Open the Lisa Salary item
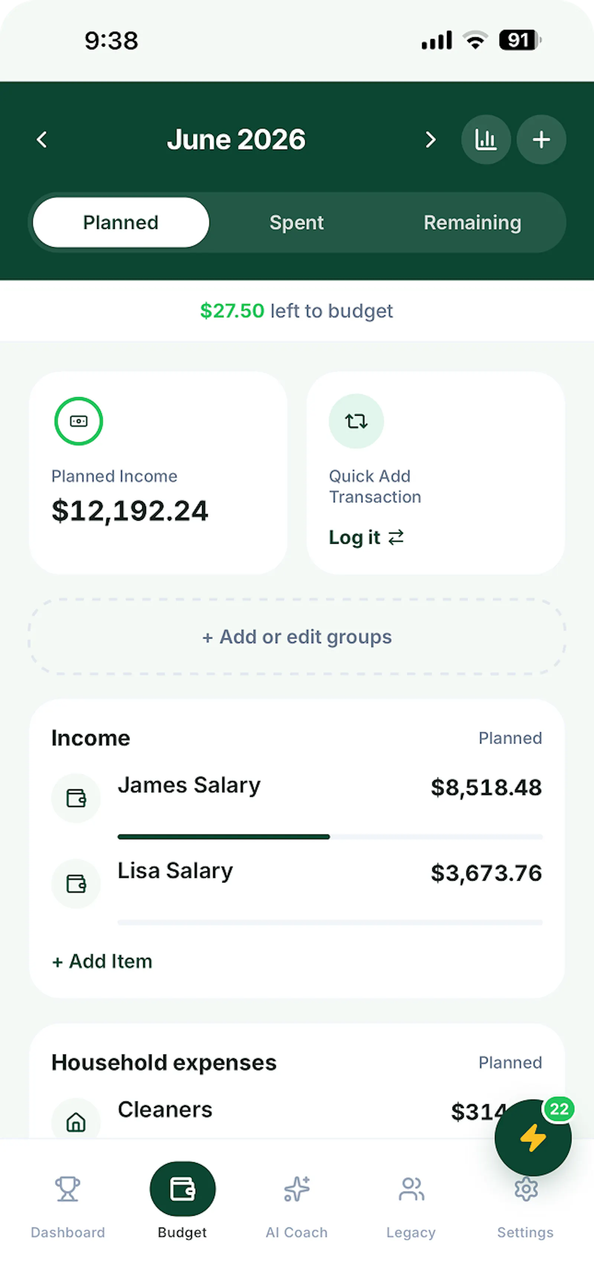 pos(175,871)
